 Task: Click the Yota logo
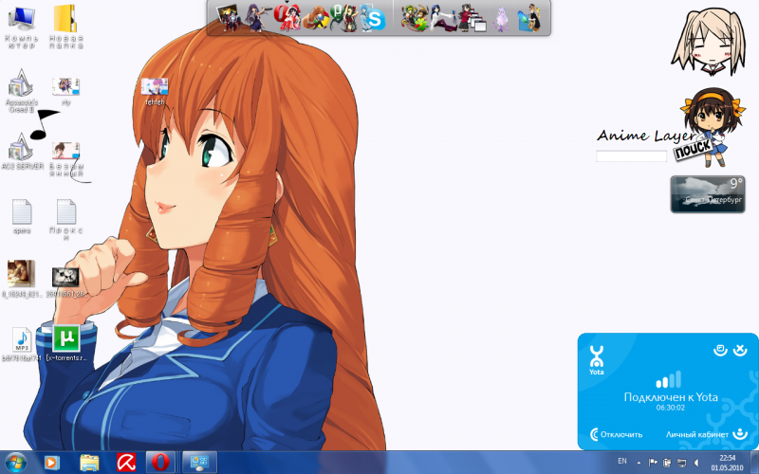pos(597,360)
